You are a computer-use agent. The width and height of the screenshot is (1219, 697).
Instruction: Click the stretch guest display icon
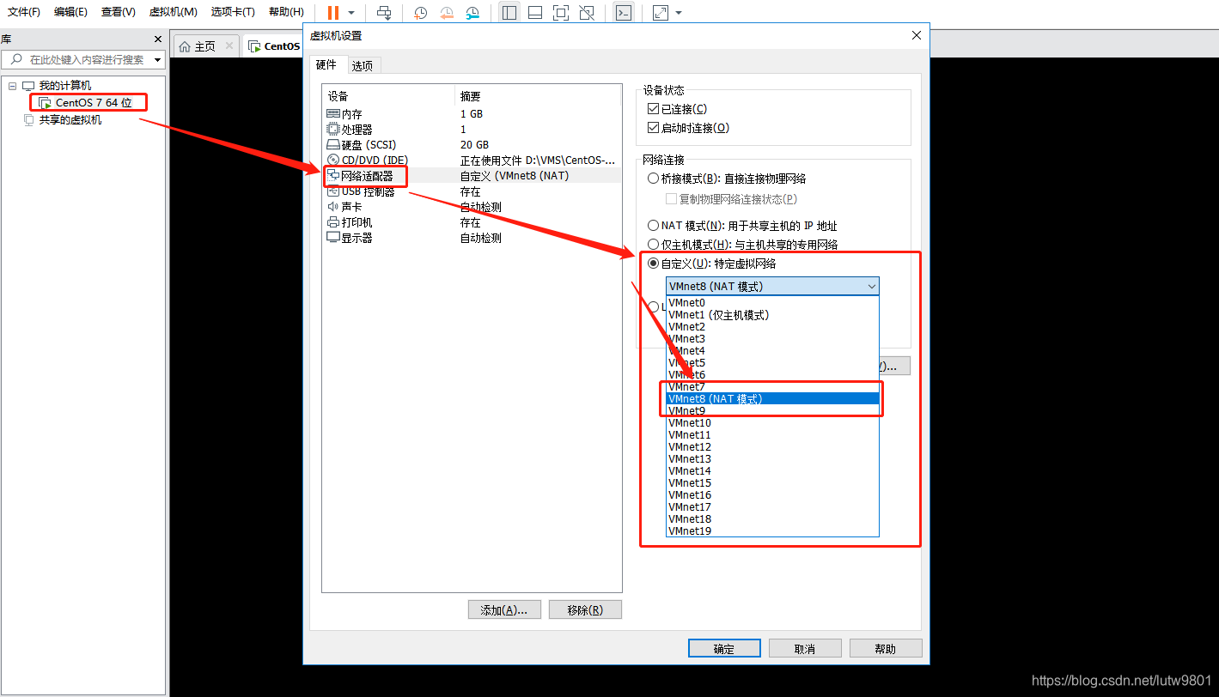[x=661, y=13]
